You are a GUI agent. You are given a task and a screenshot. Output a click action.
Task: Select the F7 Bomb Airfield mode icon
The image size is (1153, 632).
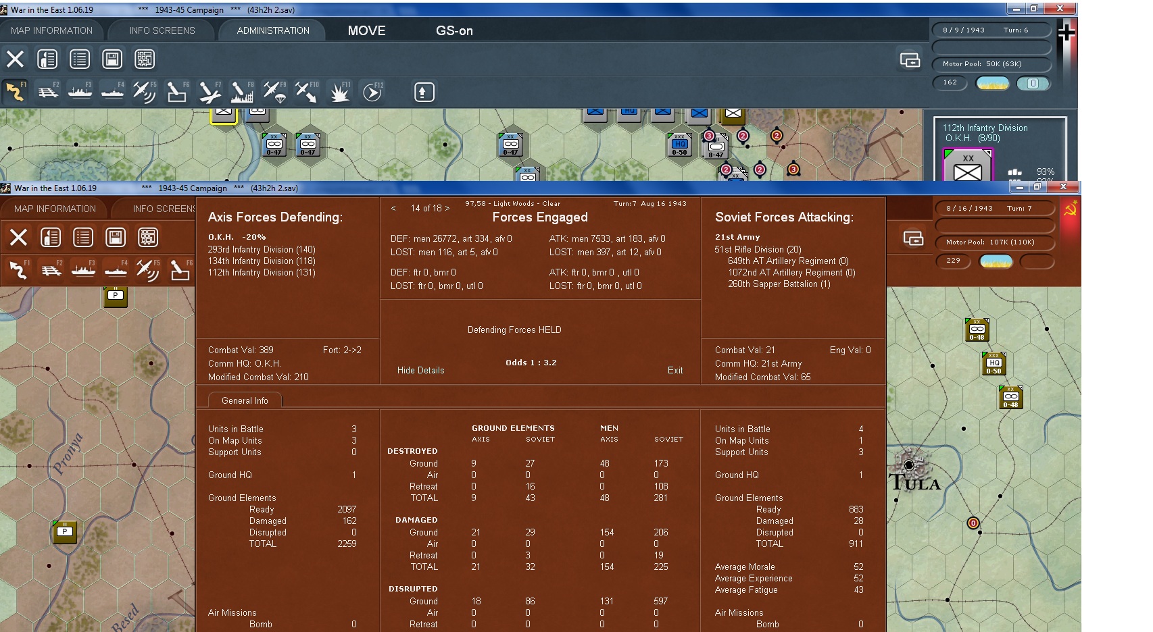[210, 92]
